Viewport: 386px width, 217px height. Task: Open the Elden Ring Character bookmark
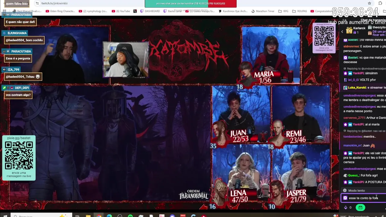click(x=60, y=11)
